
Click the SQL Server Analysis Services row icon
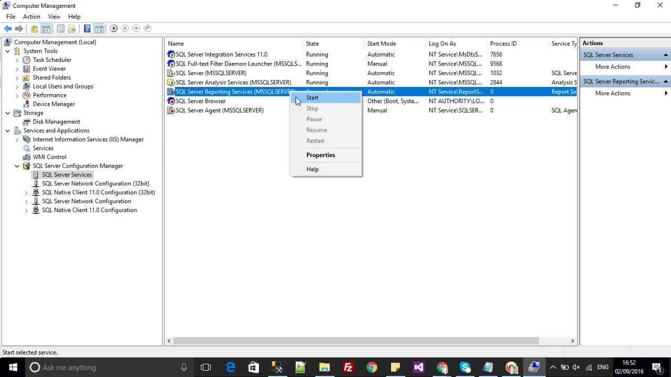click(x=170, y=82)
